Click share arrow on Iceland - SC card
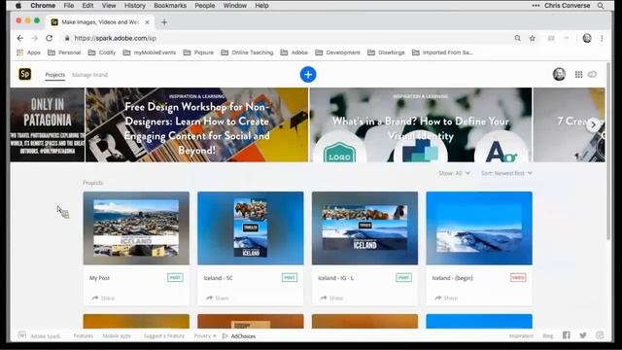The width and height of the screenshot is (622, 350). click(x=209, y=298)
